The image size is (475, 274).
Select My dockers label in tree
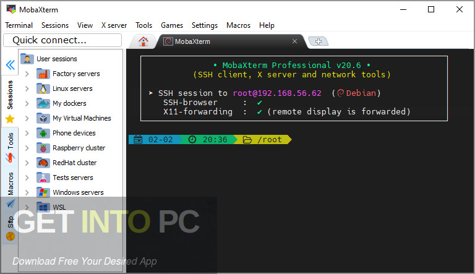coord(69,103)
